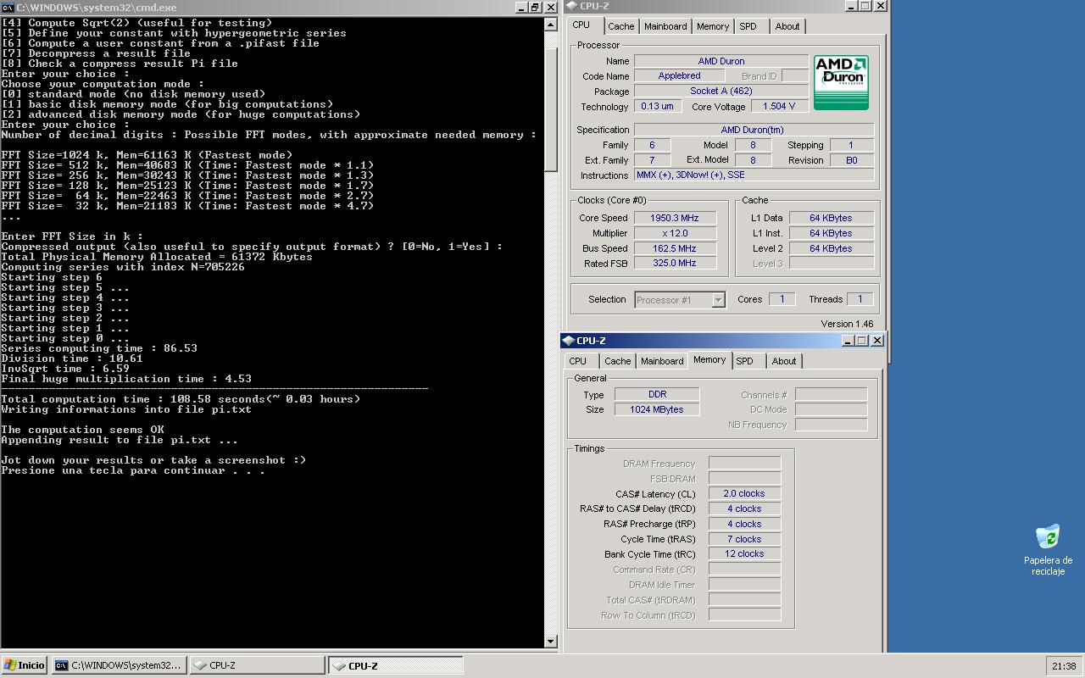Switch to Cache tab in top CPU-Z window
The width and height of the screenshot is (1085, 678).
tap(620, 26)
